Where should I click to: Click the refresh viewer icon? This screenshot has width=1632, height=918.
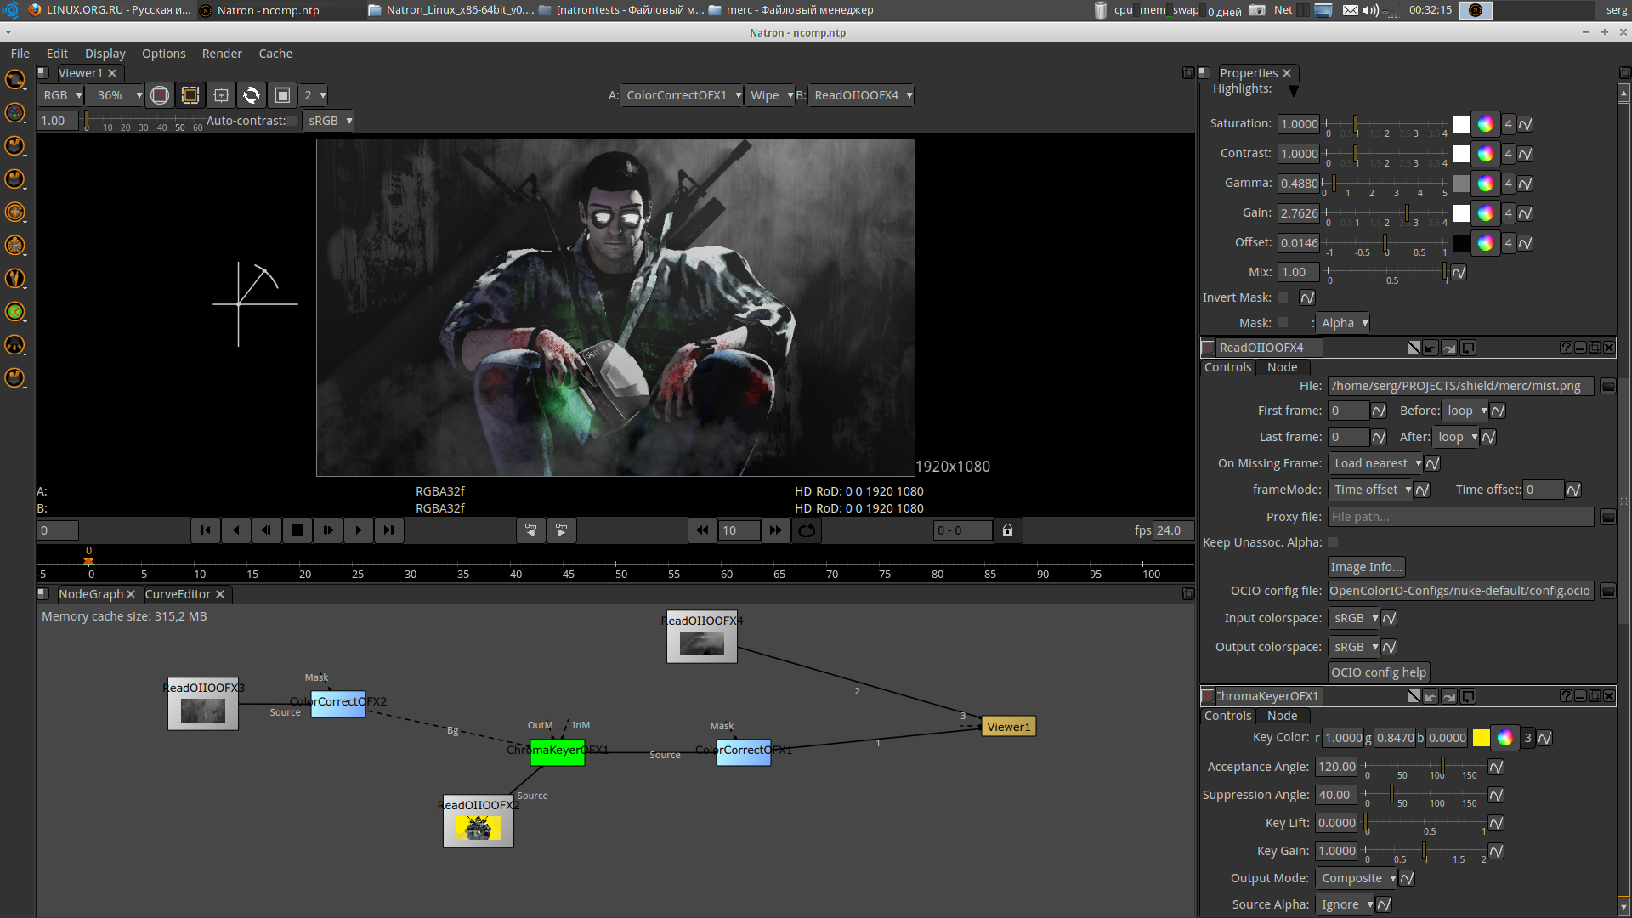(252, 95)
